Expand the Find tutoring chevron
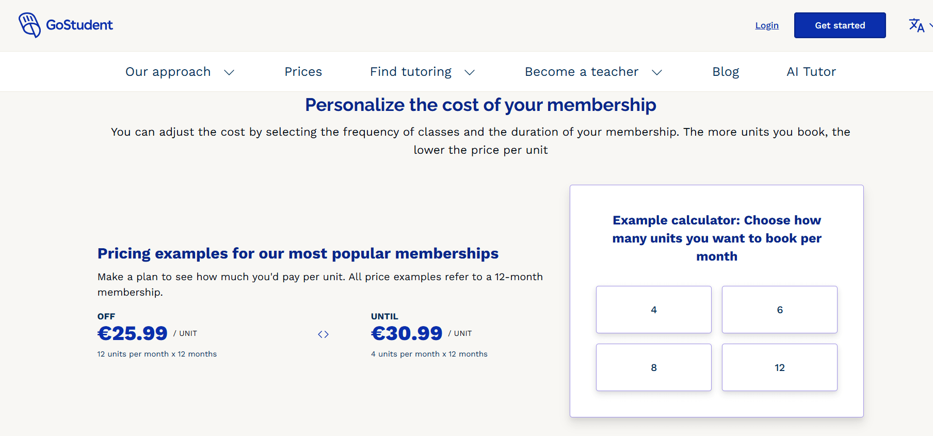 pos(470,72)
